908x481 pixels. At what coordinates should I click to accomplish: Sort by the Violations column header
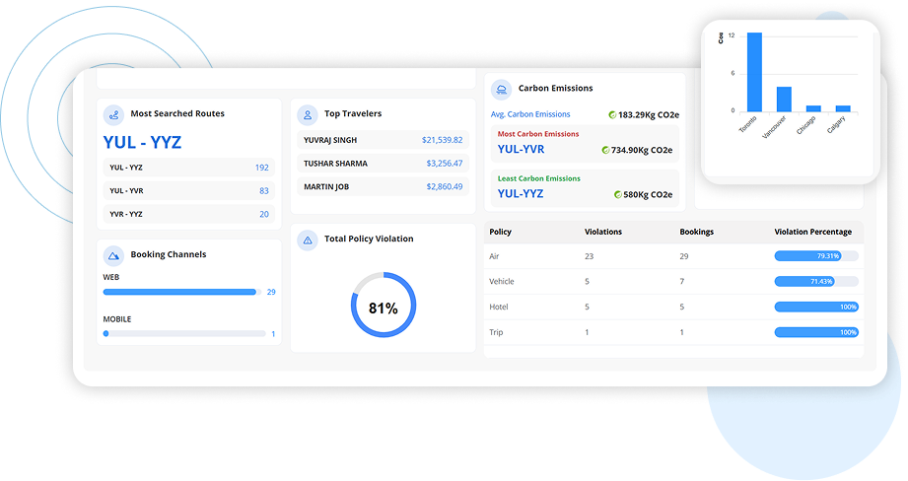[602, 233]
